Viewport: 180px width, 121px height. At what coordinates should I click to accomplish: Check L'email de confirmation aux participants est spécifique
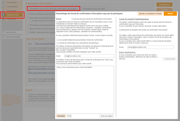point(57,43)
